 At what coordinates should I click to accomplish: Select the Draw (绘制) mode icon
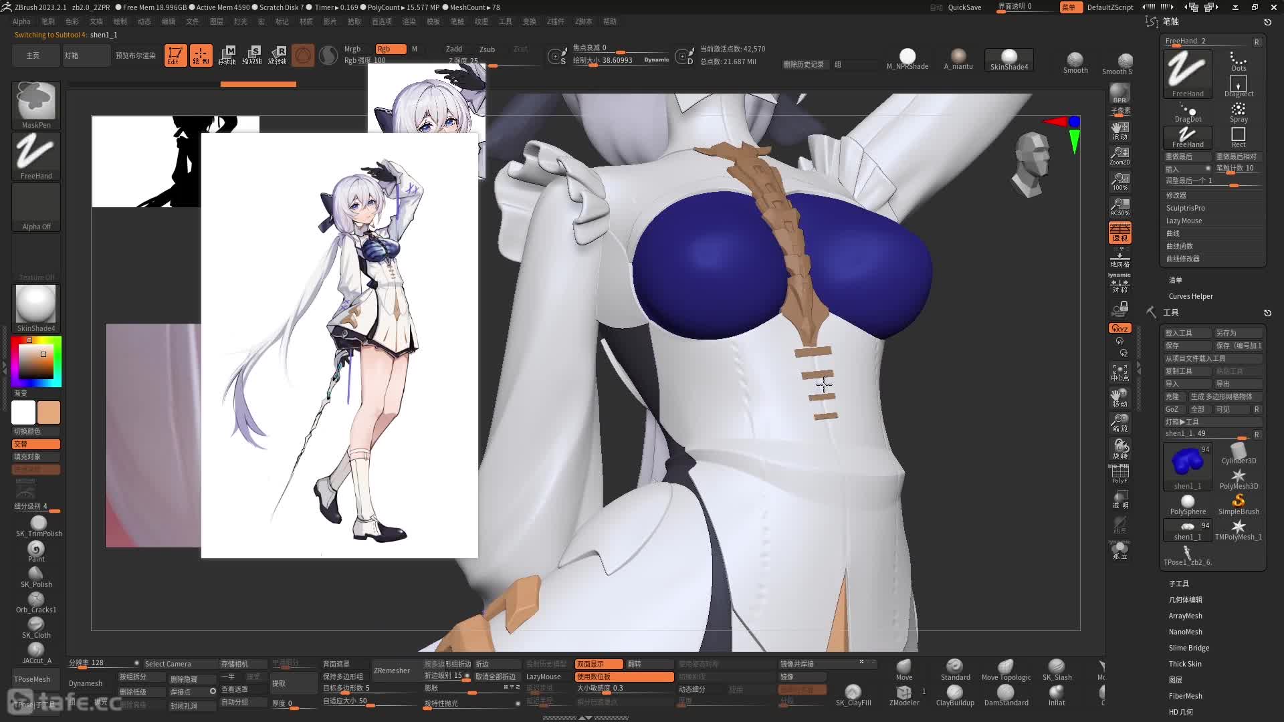coord(201,55)
